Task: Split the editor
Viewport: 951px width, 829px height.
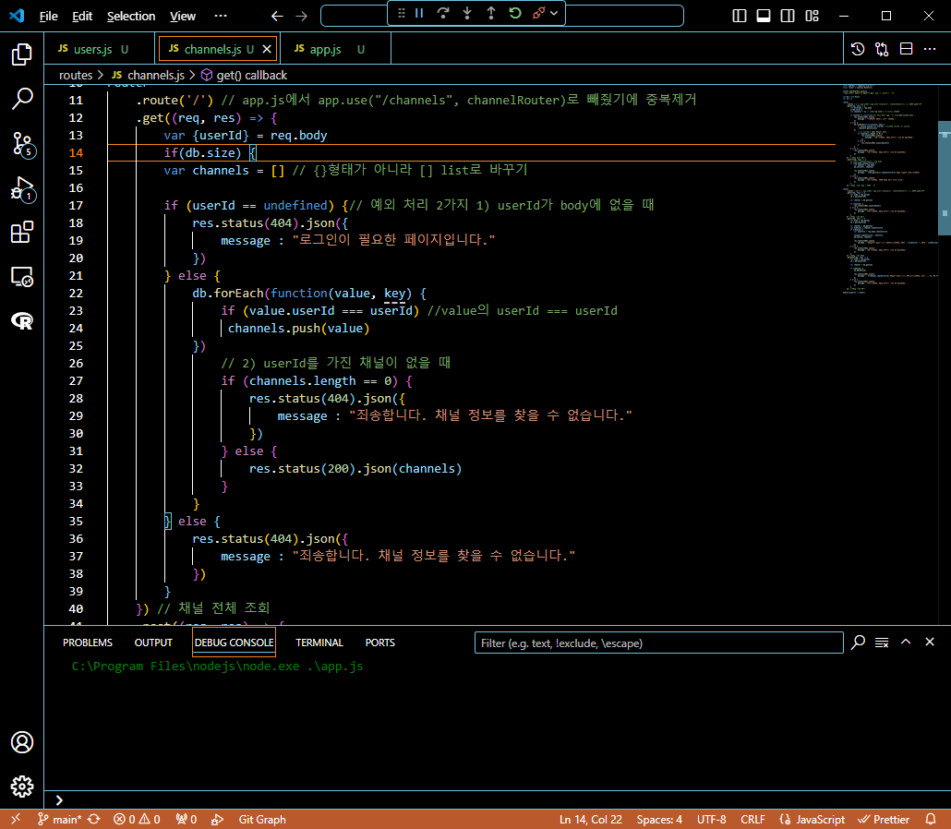Action: 906,49
